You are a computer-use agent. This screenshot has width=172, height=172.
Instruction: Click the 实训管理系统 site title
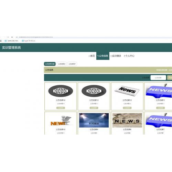[11, 47]
